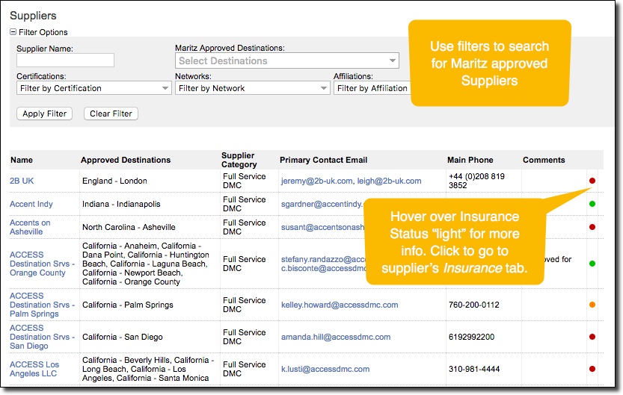Click the phone number 6192992200

472,337
